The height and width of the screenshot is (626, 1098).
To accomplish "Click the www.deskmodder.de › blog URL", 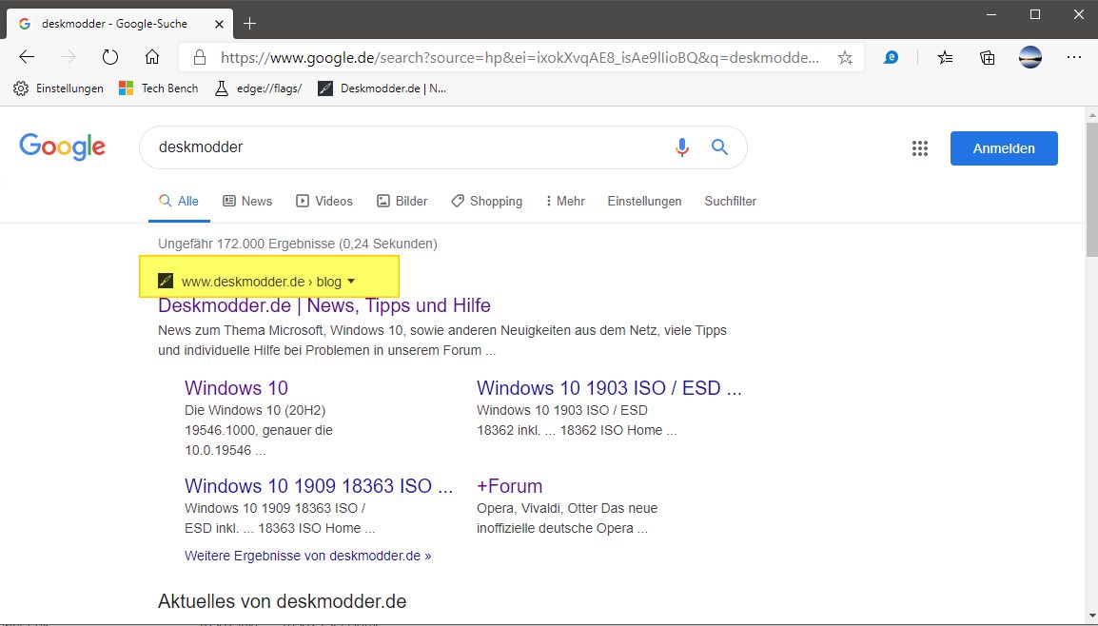I will (x=262, y=282).
